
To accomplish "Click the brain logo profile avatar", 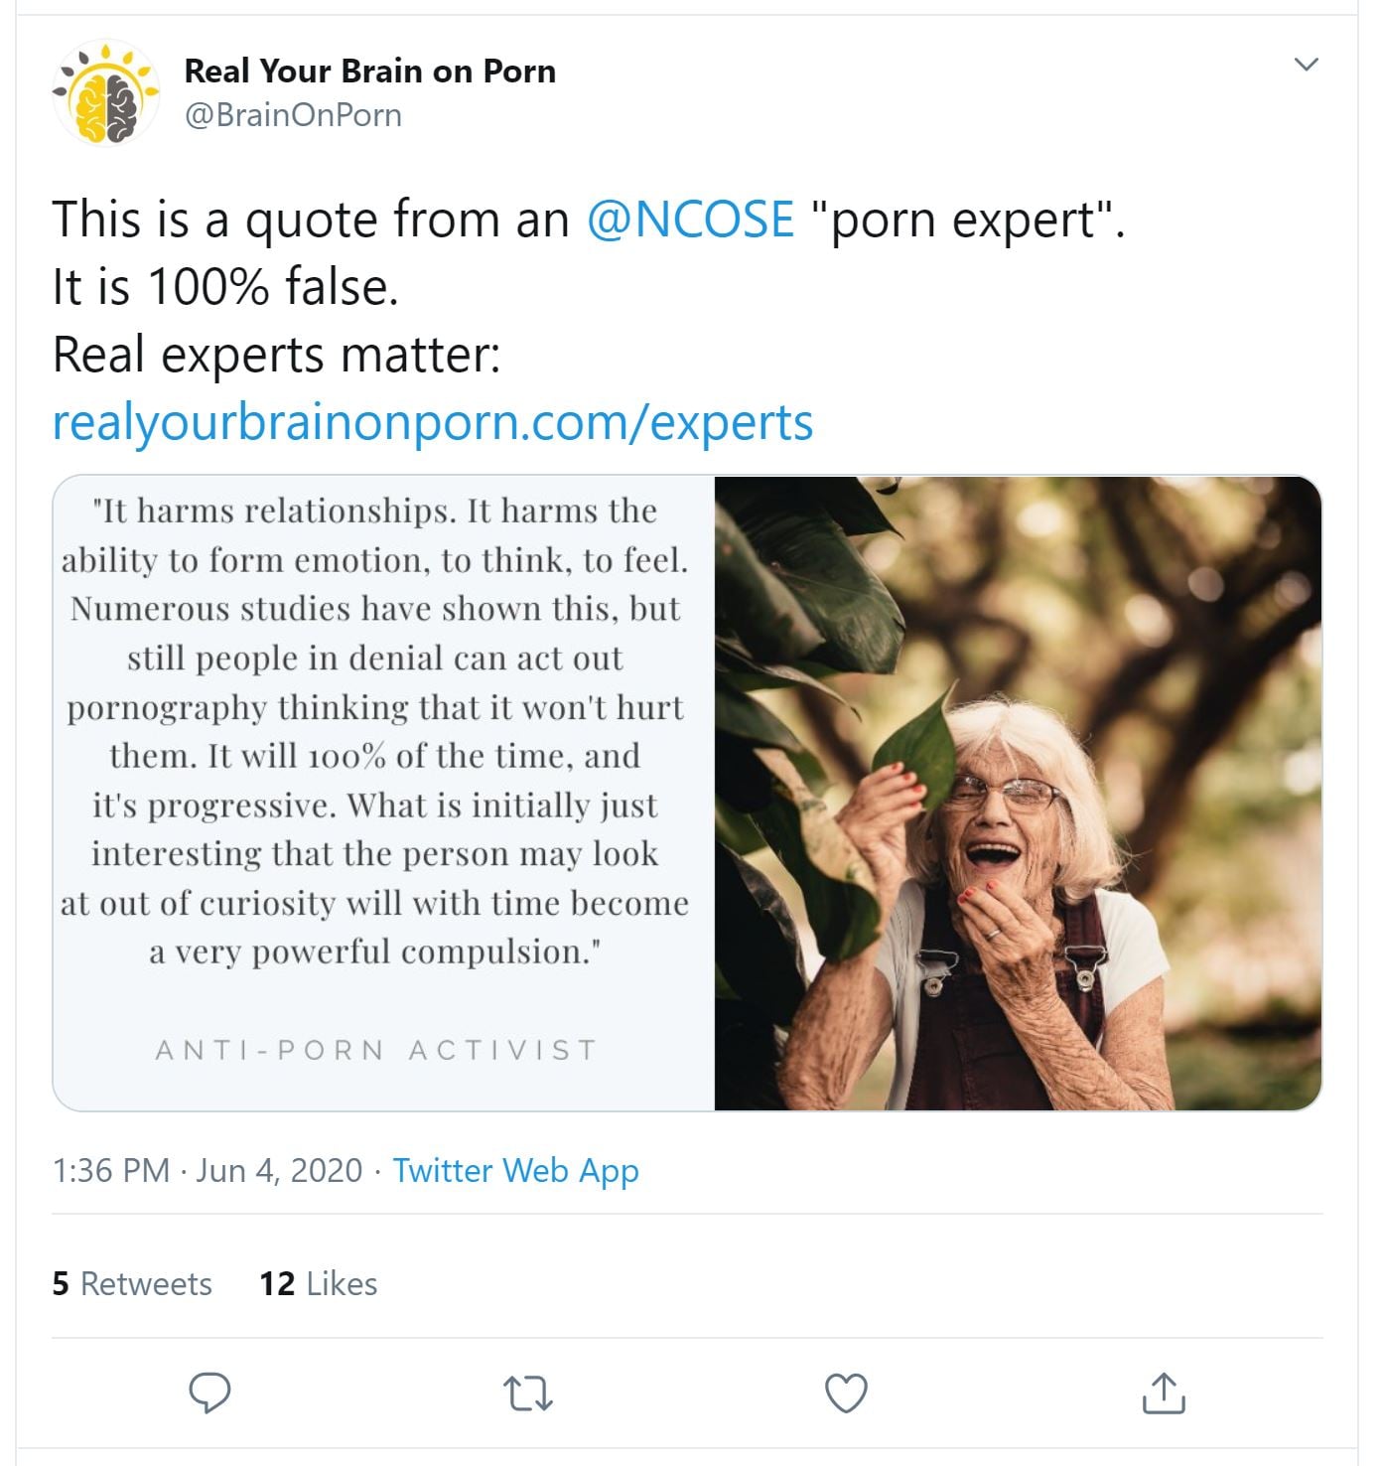I will (106, 93).
